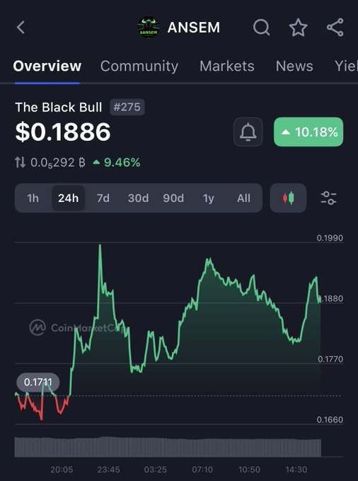Select 7d chart range

coord(103,198)
